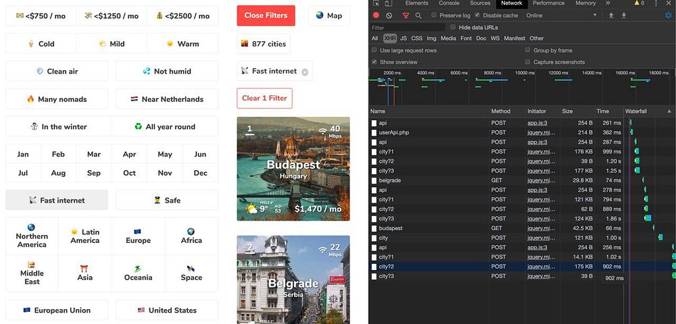The height and width of the screenshot is (324, 676).
Task: Stop recording with the red record icon
Action: [376, 16]
